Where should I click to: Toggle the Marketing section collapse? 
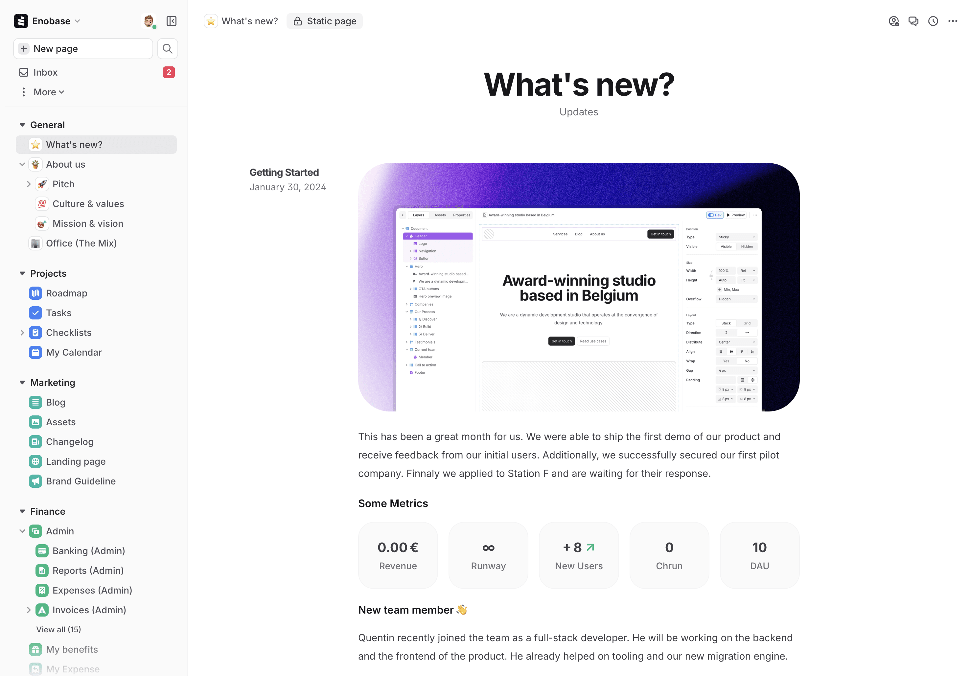click(21, 383)
